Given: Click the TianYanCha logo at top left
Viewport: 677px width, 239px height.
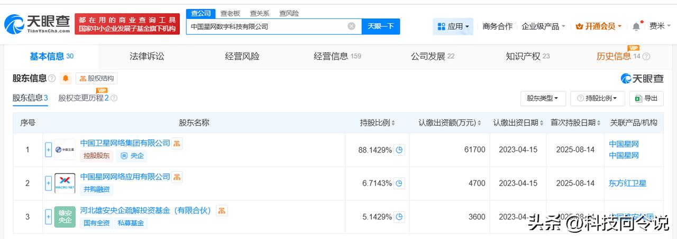Looking at the screenshot, I should coord(37,24).
